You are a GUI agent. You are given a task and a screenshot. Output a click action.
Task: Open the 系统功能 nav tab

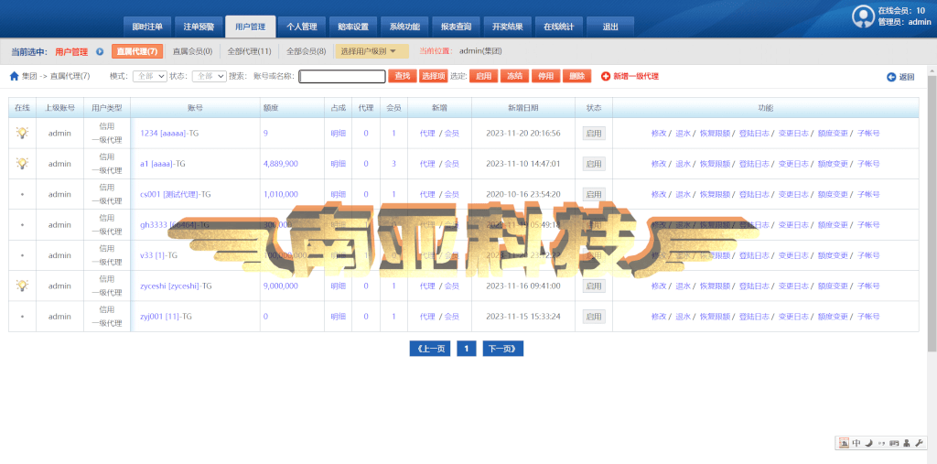point(404,27)
